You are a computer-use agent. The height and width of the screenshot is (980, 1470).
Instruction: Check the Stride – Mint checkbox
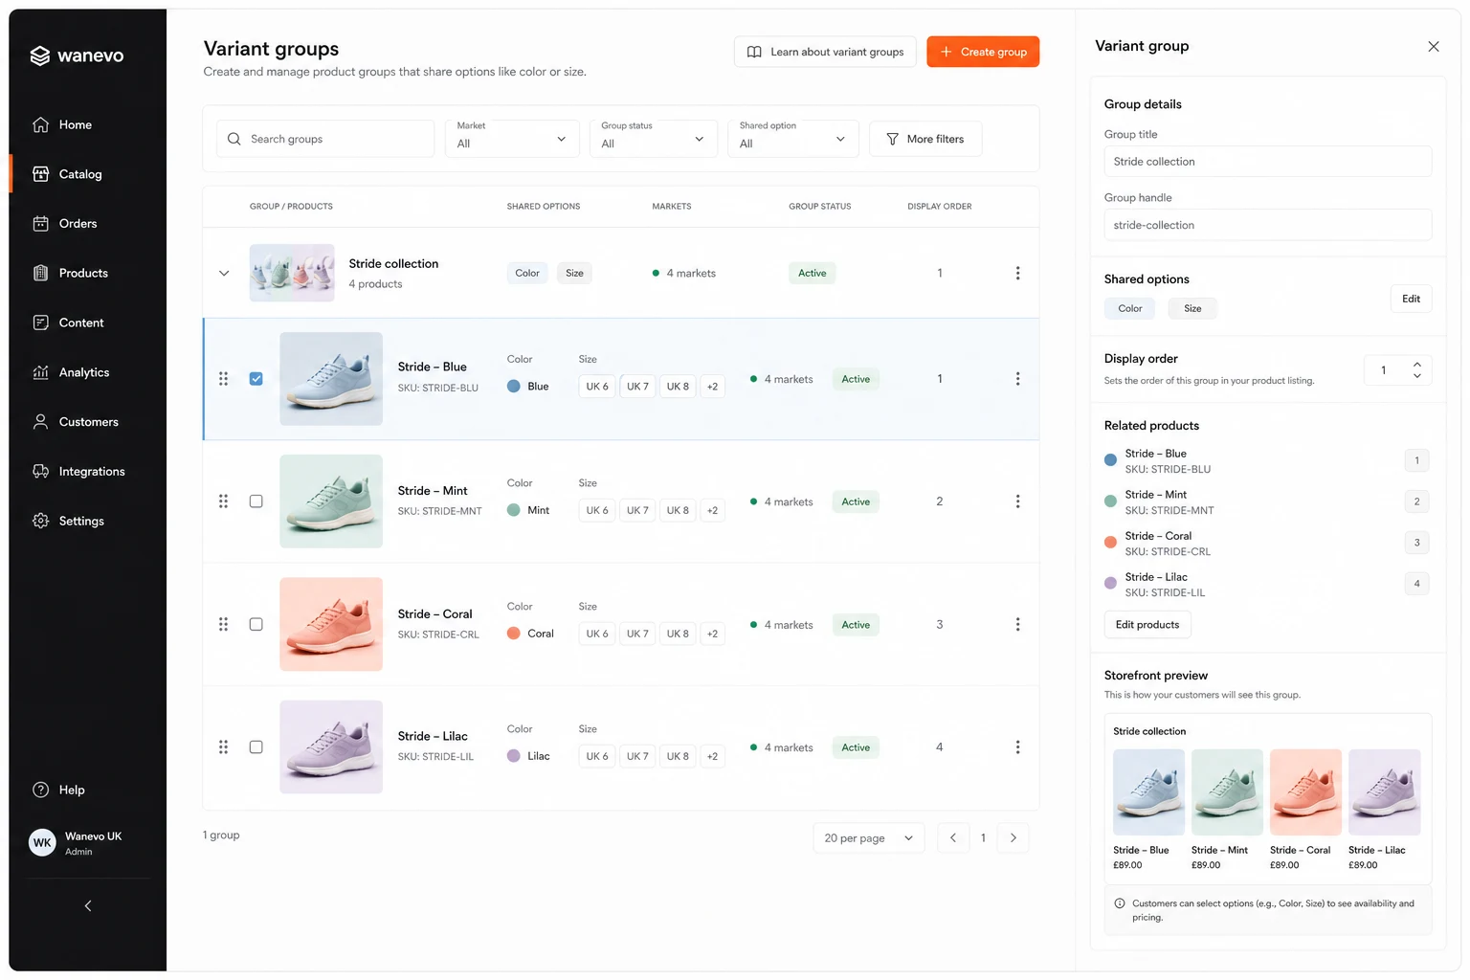click(256, 501)
